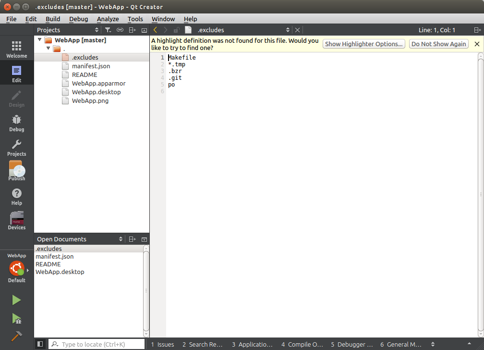
Task: Open the output panes selector arrows
Action: coord(433,344)
